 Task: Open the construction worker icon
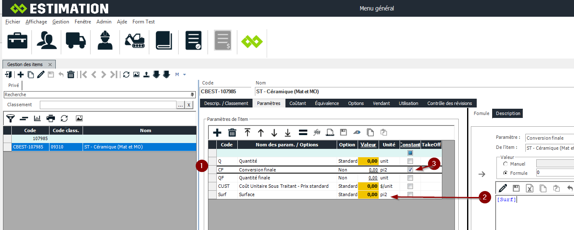[105, 41]
